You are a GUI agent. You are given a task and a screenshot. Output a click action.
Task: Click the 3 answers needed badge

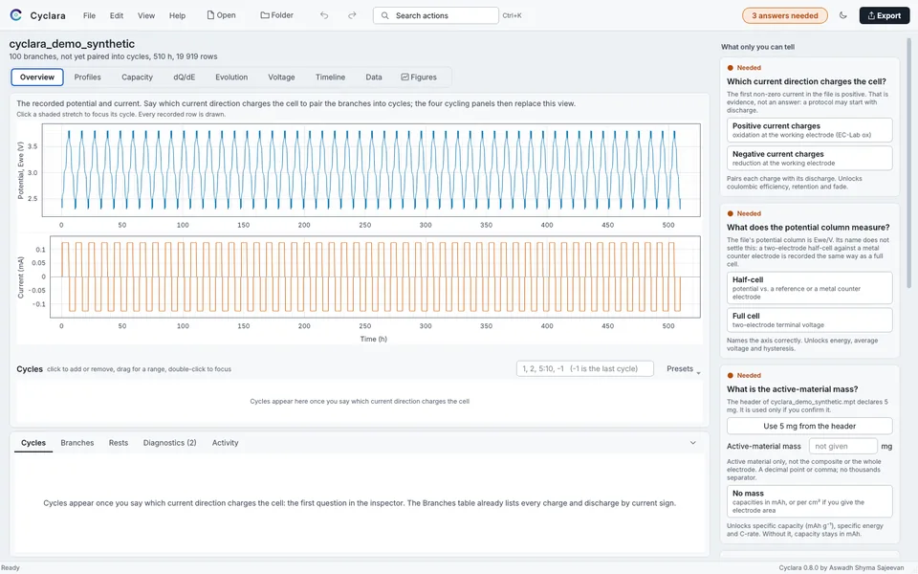point(784,16)
